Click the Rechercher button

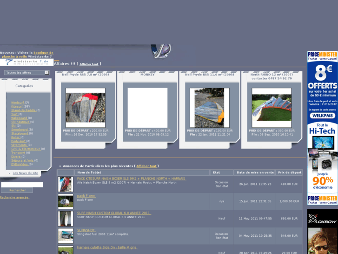(x=17, y=190)
